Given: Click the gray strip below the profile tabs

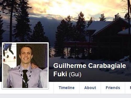Looking at the screenshot, I should (x=65, y=96).
